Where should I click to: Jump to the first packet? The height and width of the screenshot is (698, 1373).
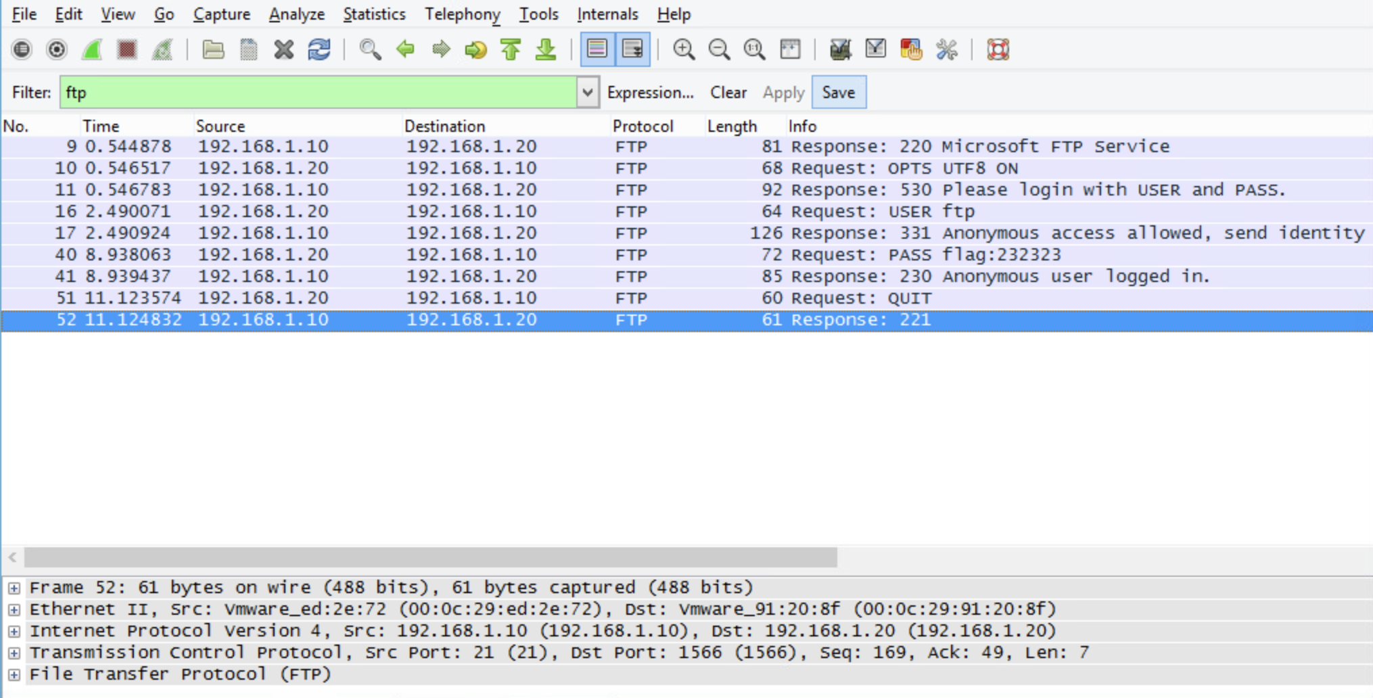click(511, 49)
